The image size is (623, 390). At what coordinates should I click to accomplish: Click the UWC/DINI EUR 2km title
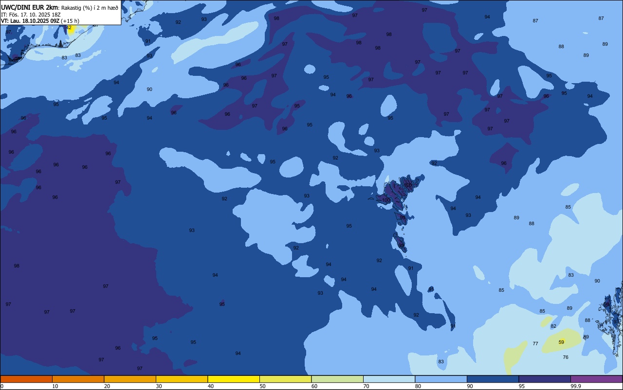(29, 7)
